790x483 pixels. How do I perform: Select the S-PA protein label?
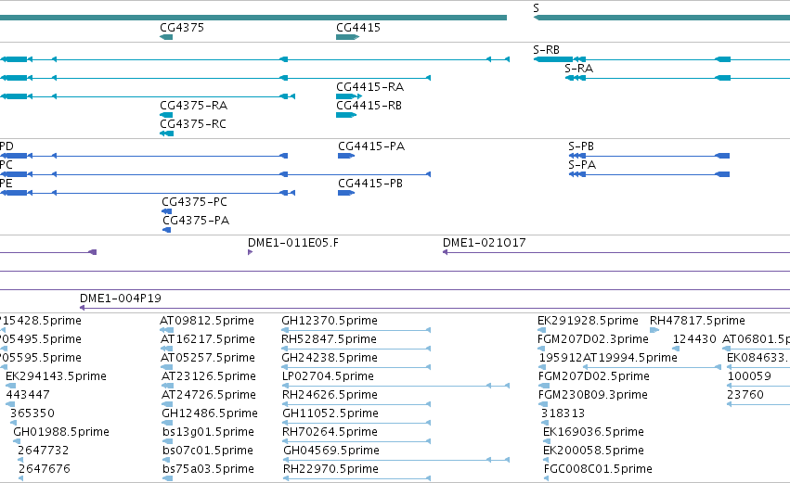(582, 165)
